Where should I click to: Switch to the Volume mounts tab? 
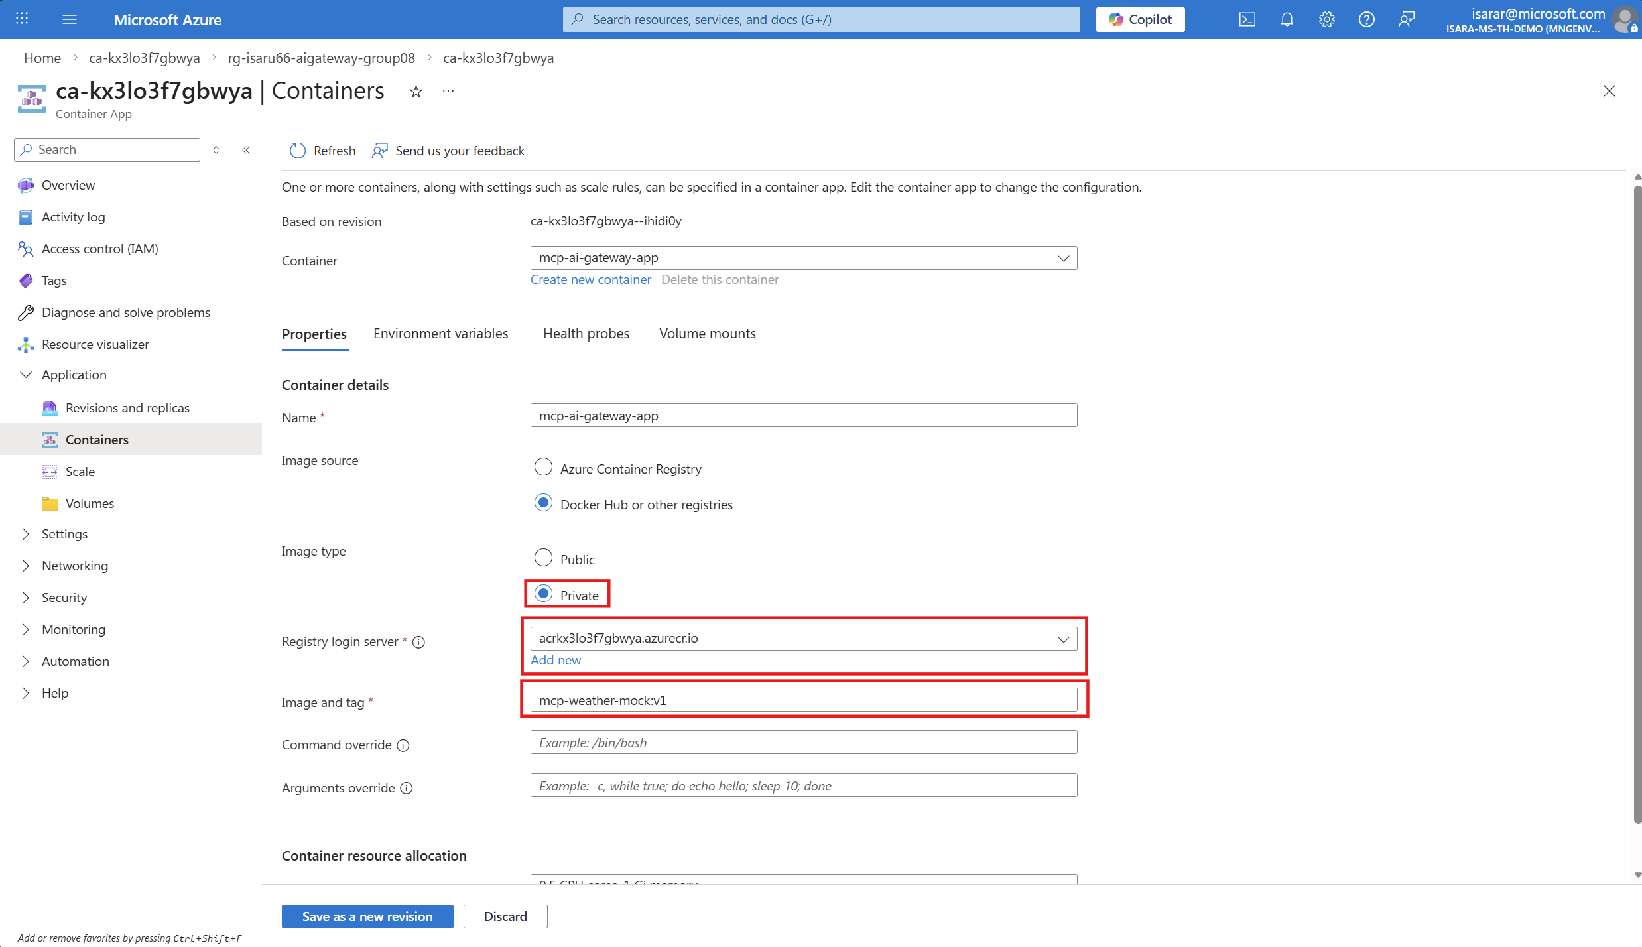coord(708,334)
